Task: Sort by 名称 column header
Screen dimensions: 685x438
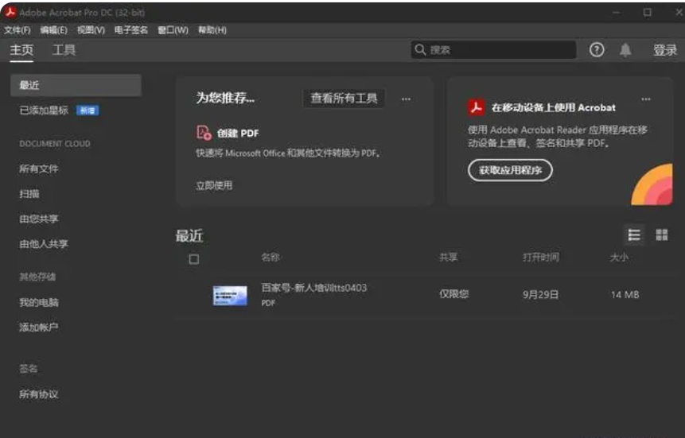Action: (x=270, y=258)
